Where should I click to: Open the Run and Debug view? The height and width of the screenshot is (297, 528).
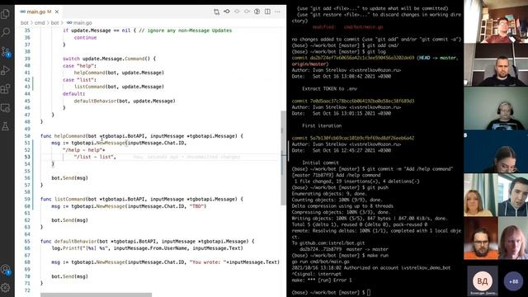click(x=6, y=70)
